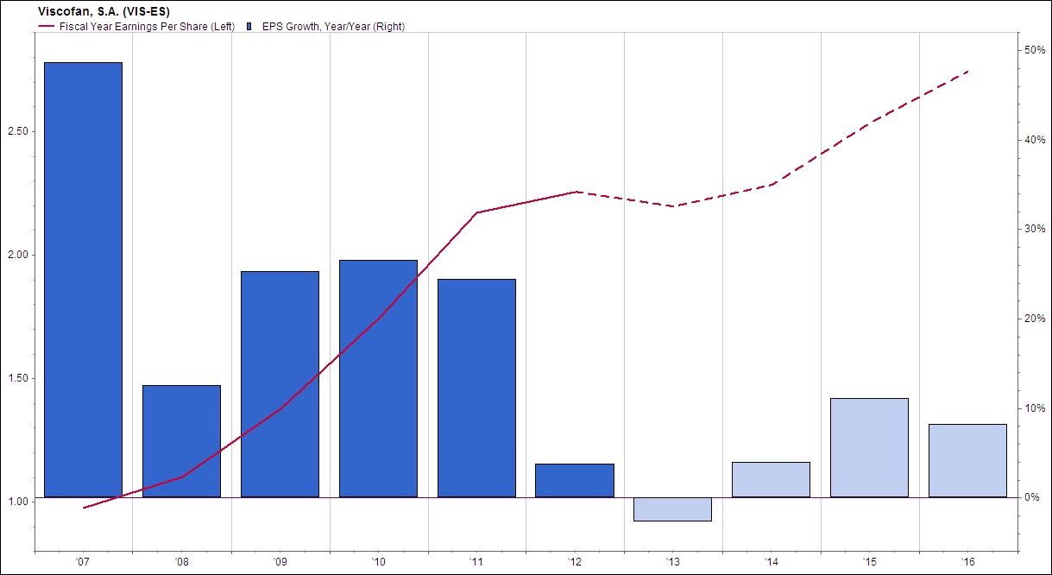
Task: Click the '16 x-axis label
Action: (x=967, y=562)
